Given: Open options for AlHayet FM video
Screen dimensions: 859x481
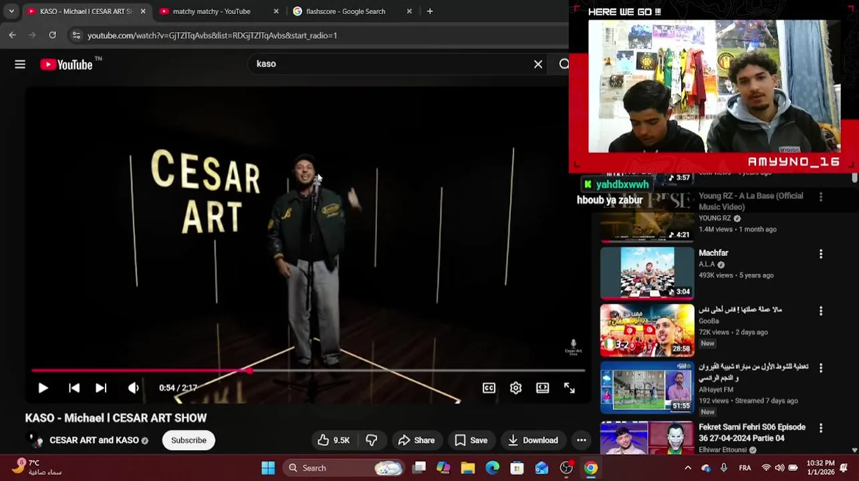Looking at the screenshot, I should [821, 368].
